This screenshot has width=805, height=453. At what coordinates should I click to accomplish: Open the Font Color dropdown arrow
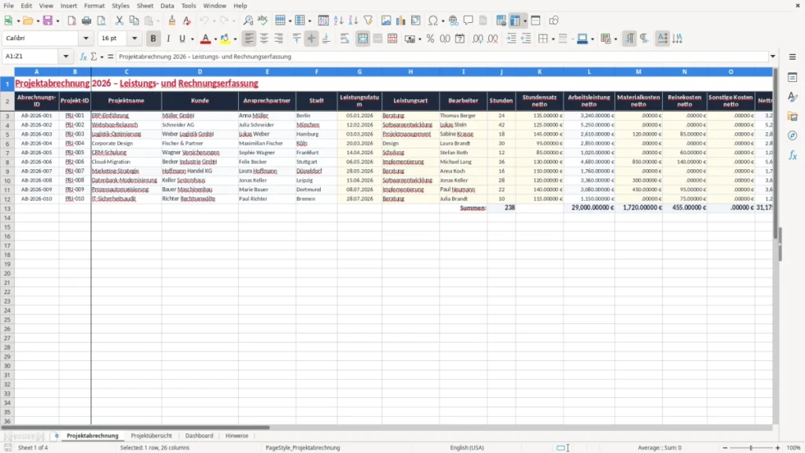pyautogui.click(x=215, y=39)
